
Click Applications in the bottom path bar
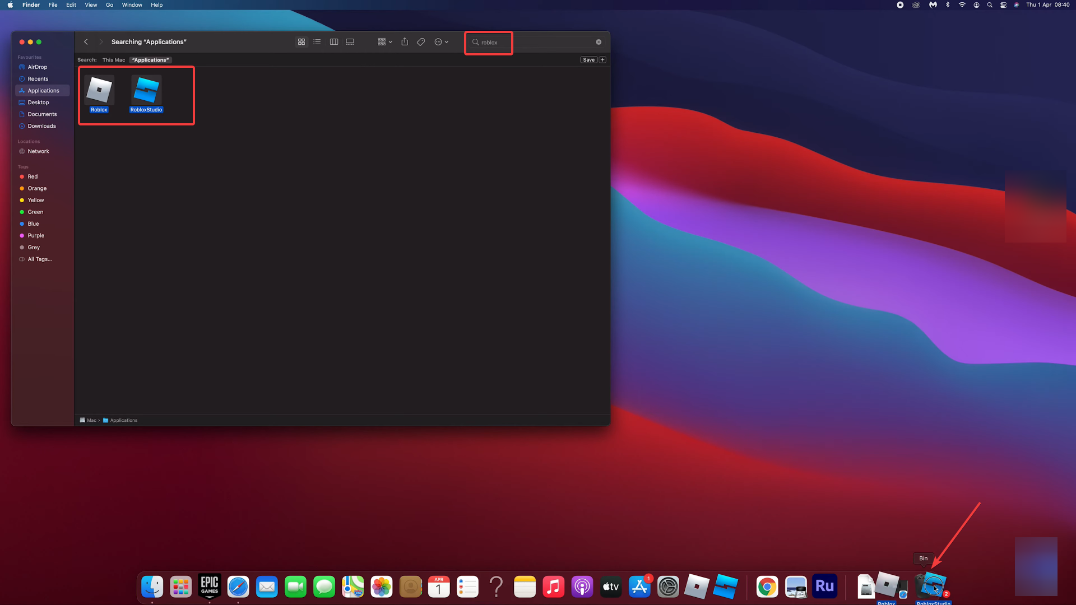(123, 420)
